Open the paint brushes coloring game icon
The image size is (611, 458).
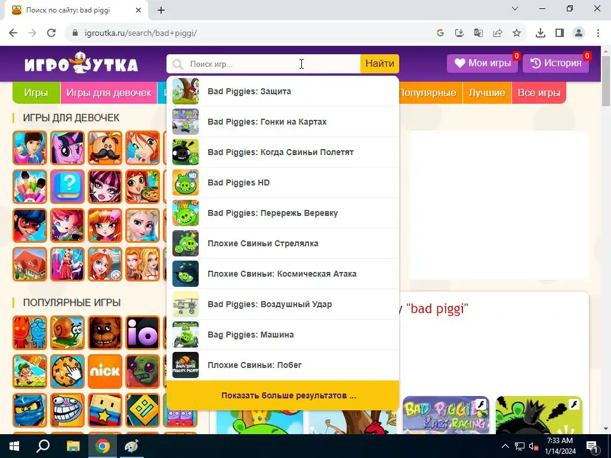point(30,187)
